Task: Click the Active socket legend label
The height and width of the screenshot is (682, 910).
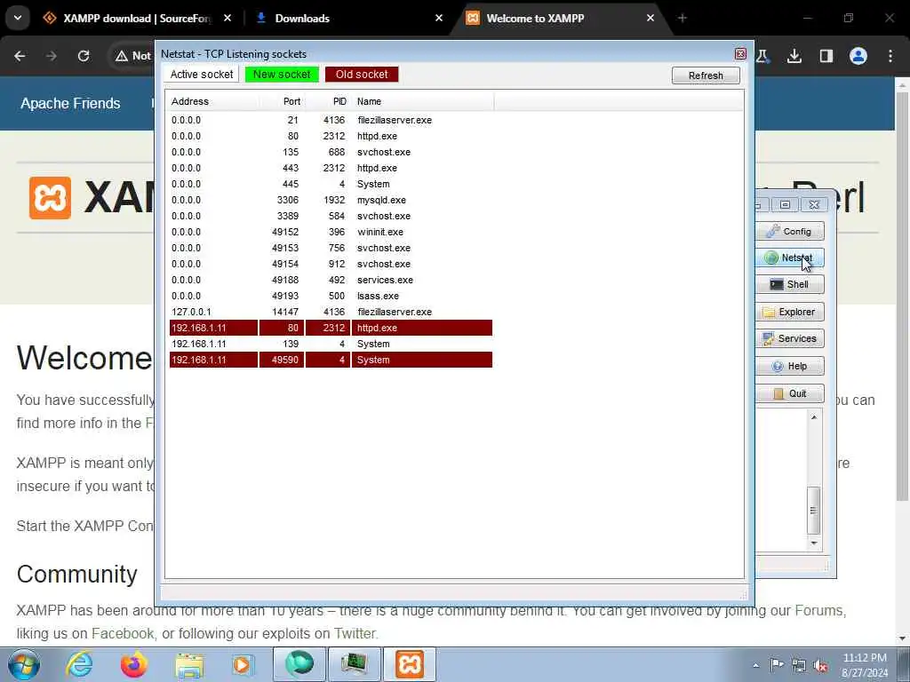Action: (202, 75)
